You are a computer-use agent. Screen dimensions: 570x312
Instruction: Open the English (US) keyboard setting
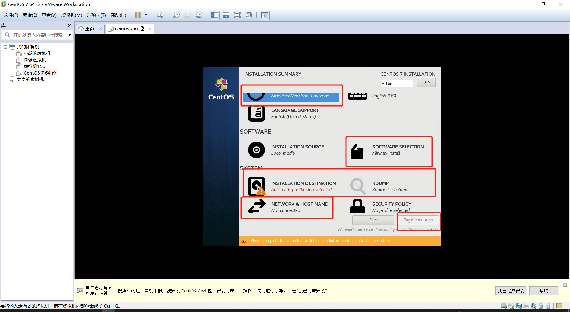[384, 96]
